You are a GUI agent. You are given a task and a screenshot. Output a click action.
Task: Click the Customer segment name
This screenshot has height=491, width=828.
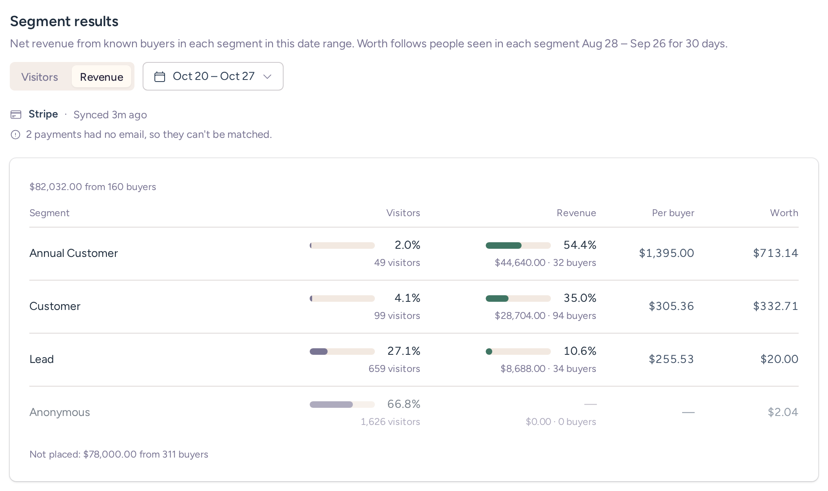pos(55,306)
